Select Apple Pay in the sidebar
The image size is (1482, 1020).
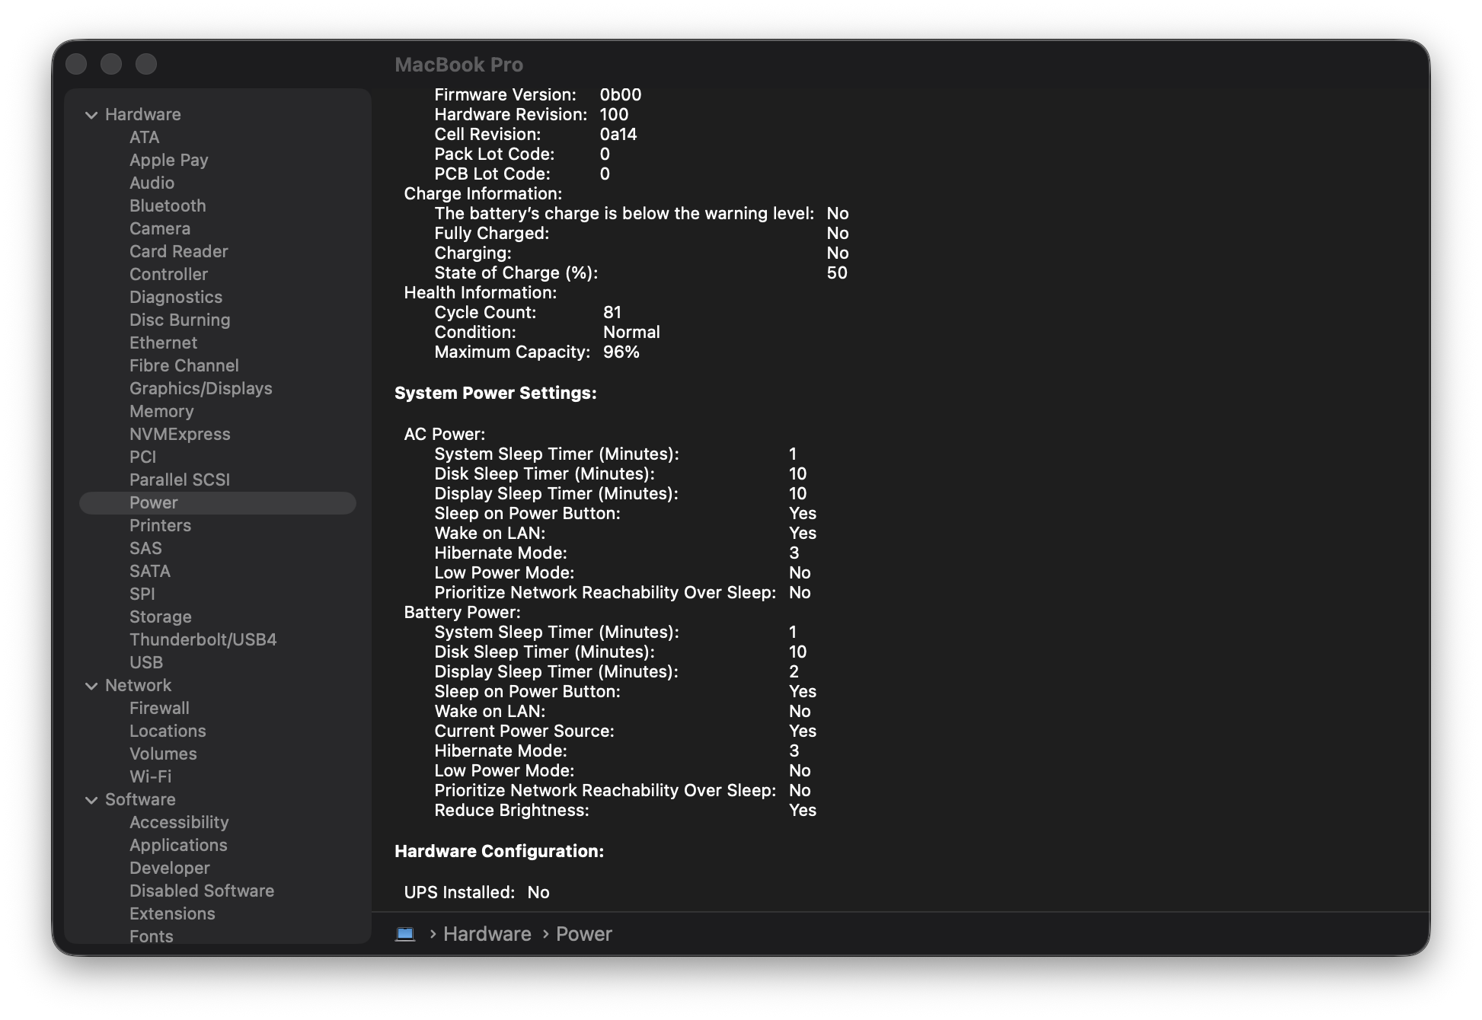click(169, 160)
